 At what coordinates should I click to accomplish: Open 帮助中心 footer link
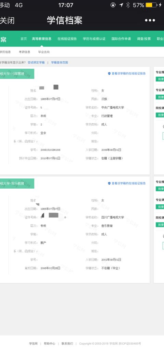tap(49, 343)
